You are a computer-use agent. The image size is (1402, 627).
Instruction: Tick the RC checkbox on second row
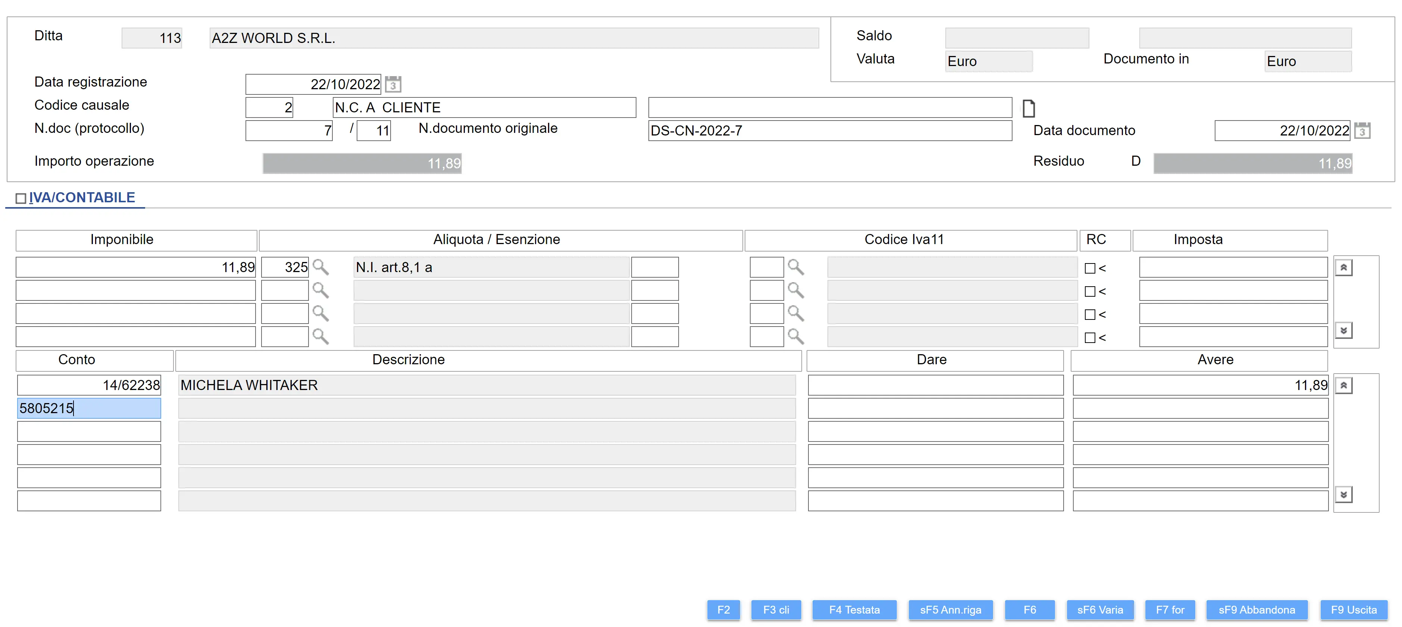1090,292
